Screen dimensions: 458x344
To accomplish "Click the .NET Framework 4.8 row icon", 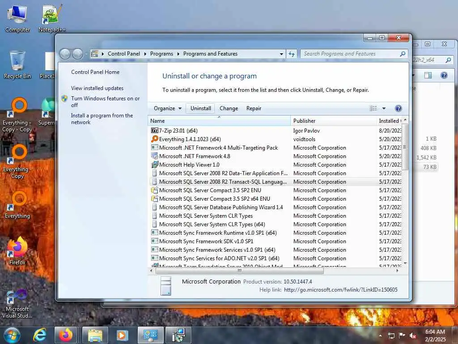I will [x=154, y=156].
